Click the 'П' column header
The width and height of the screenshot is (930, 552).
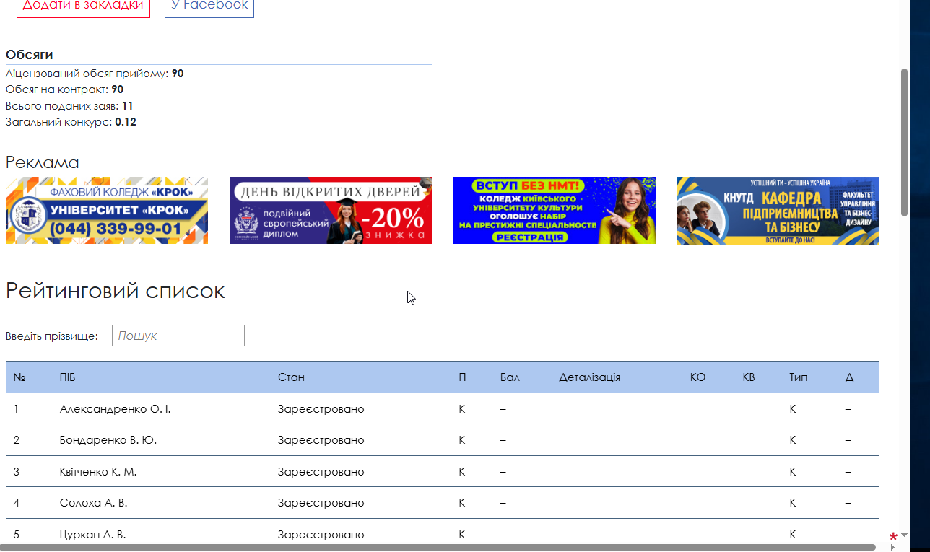(462, 377)
